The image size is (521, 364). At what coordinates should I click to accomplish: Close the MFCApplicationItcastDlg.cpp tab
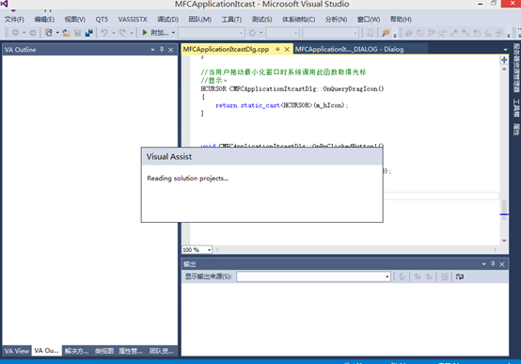click(x=287, y=49)
